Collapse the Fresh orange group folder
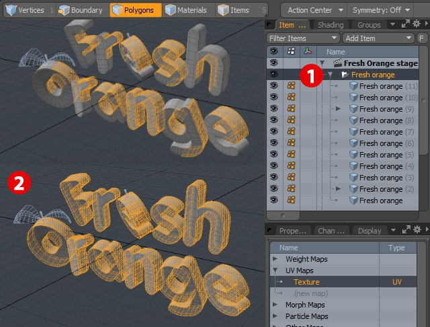 [x=331, y=75]
